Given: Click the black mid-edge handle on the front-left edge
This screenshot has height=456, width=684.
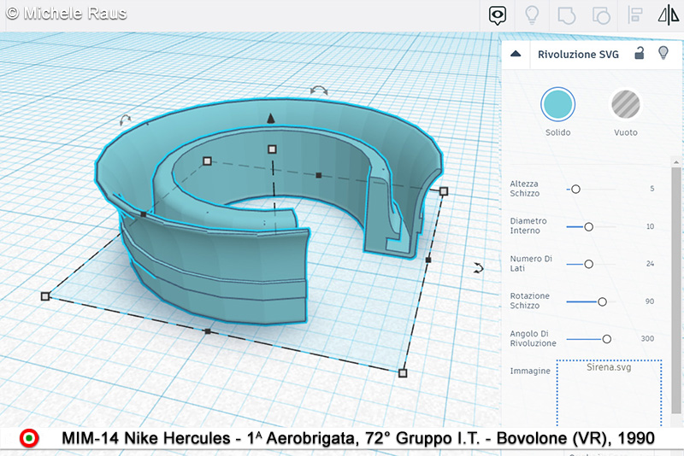Looking at the screenshot, I should point(208,332).
